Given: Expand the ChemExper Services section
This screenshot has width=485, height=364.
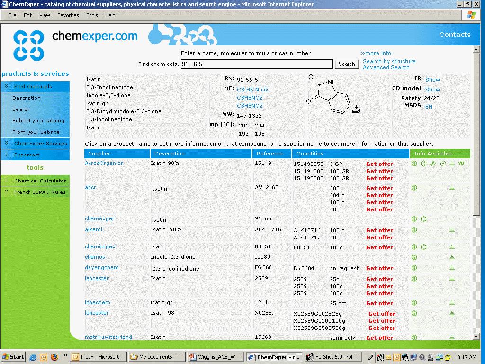Looking at the screenshot, I should (7, 143).
